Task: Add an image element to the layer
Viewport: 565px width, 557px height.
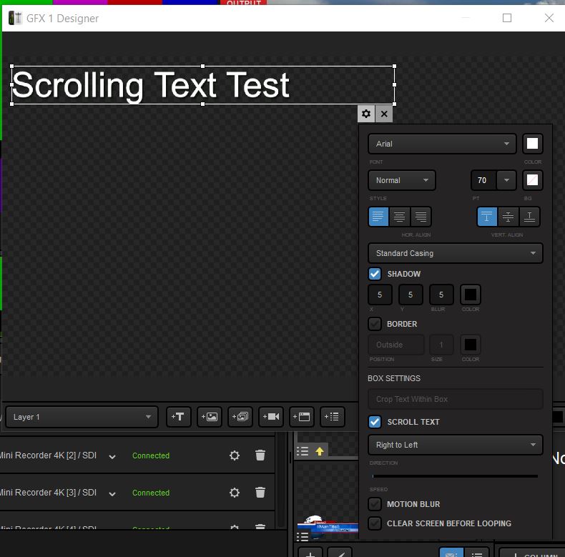Action: 210,417
